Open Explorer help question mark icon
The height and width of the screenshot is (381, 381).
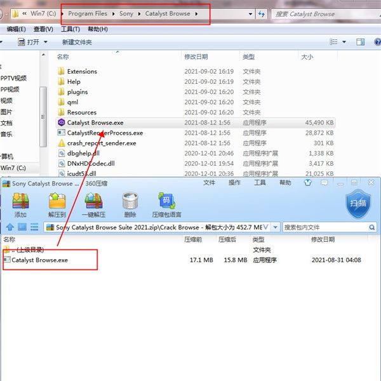[x=377, y=42]
